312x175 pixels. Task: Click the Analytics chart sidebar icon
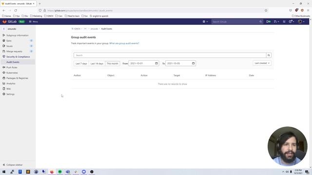[4, 83]
